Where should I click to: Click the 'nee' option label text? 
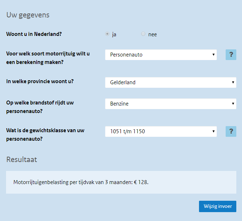pos(152,34)
